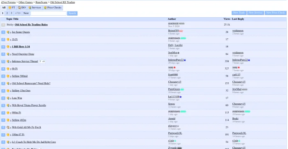
Task: Click the blue reply-count box for 900m Ft
Action: pyautogui.click(x=3, y=113)
